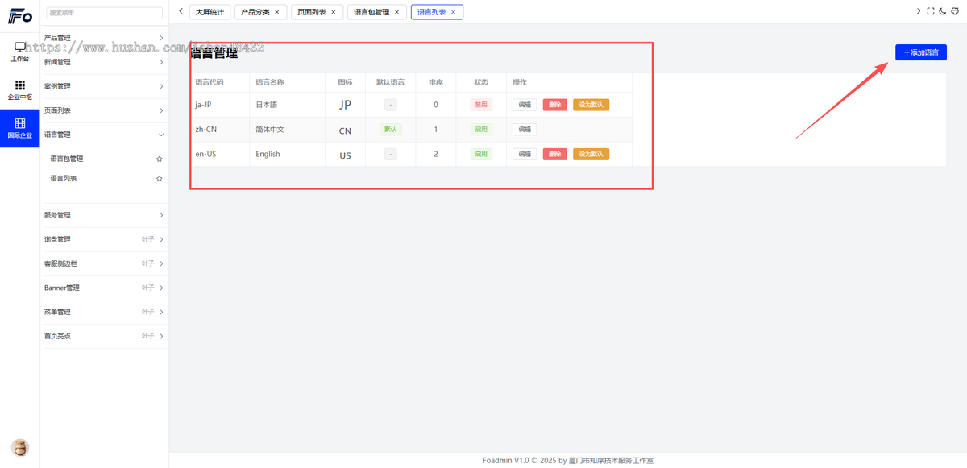This screenshot has width=967, height=468.
Task: Click the 排序 column header
Action: click(436, 82)
